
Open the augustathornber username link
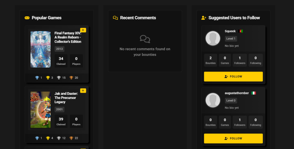click(237, 93)
